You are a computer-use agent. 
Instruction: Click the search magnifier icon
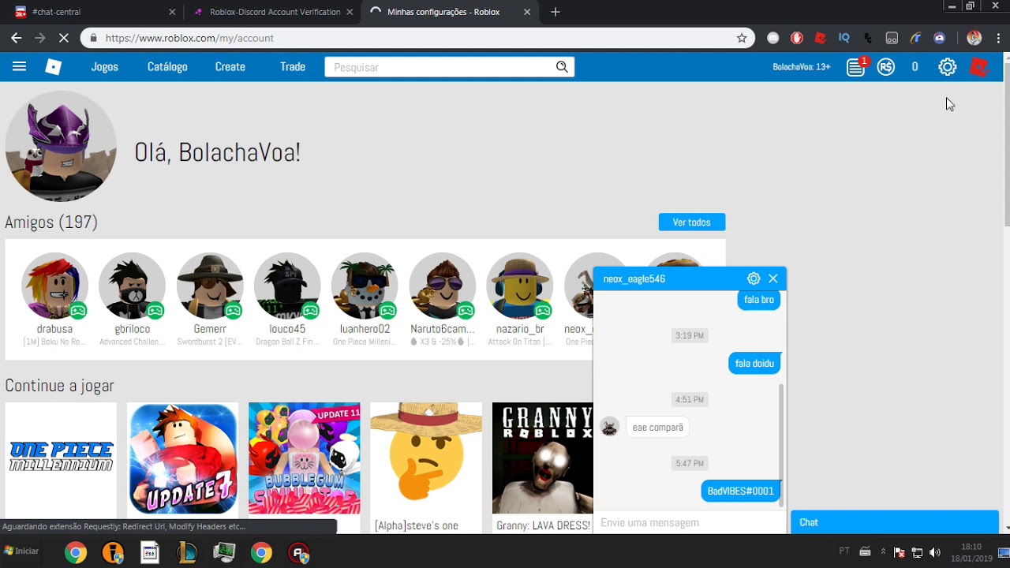562,67
